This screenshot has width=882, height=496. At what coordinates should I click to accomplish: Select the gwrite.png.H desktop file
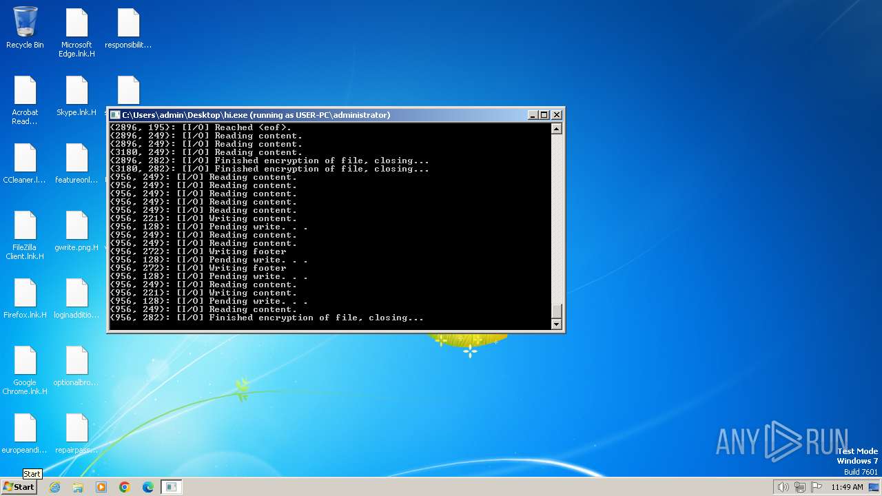pos(76,231)
